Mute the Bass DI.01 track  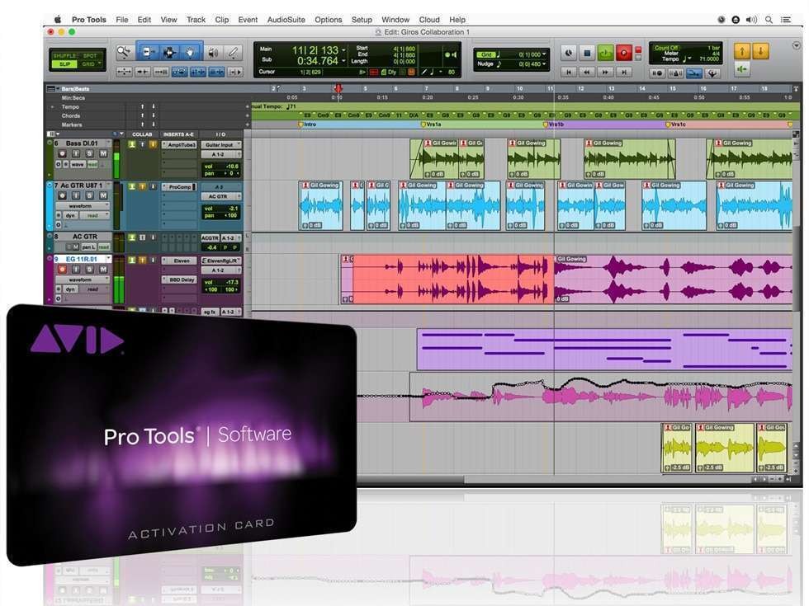[103, 153]
